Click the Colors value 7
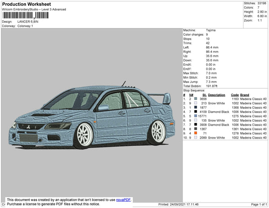Image resolution: width=269 pixels, height=208 pixels. coord(258,8)
